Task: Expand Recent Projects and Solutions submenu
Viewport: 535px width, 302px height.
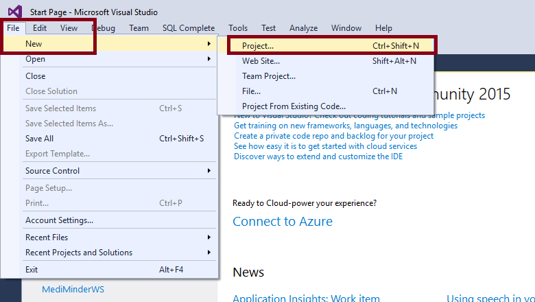Action: tap(79, 253)
